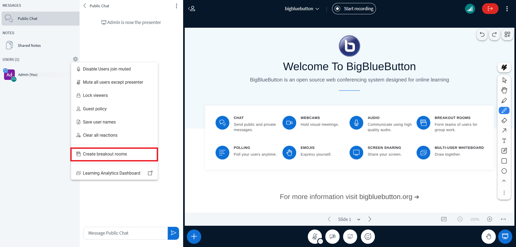This screenshot has height=247, width=516.
Task: Click the red leave meeting button
Action: (x=490, y=9)
